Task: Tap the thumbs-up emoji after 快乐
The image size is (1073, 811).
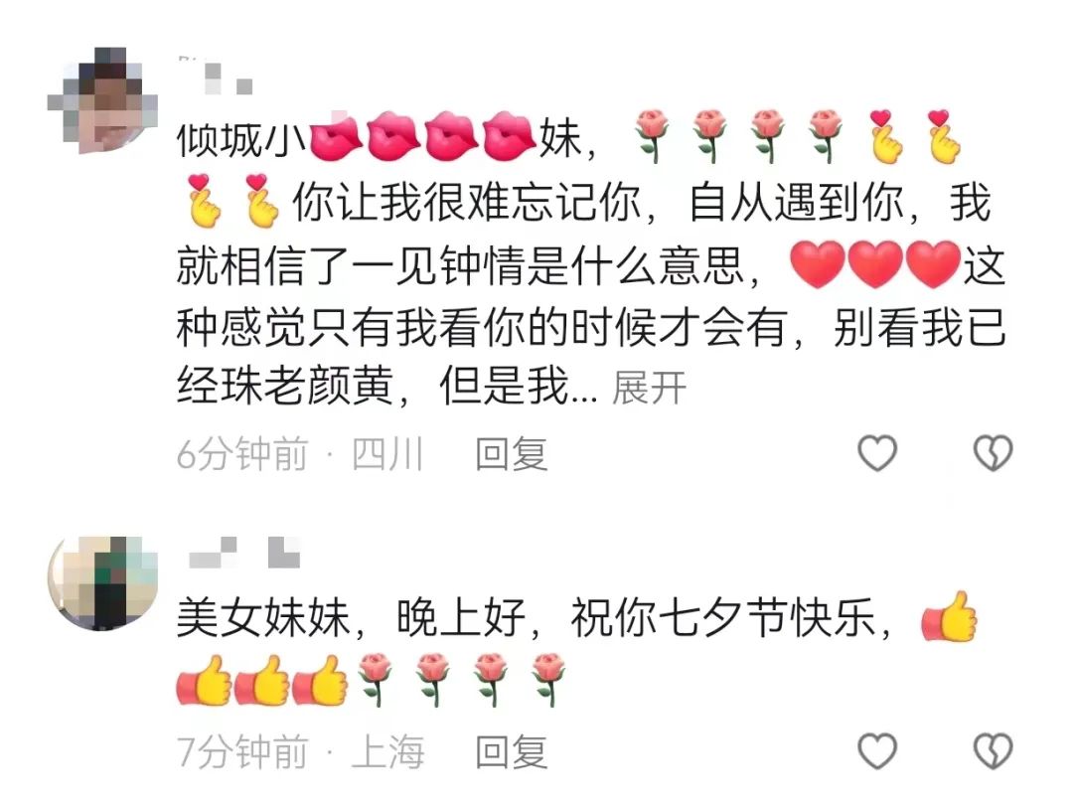Action: pyautogui.click(x=950, y=616)
